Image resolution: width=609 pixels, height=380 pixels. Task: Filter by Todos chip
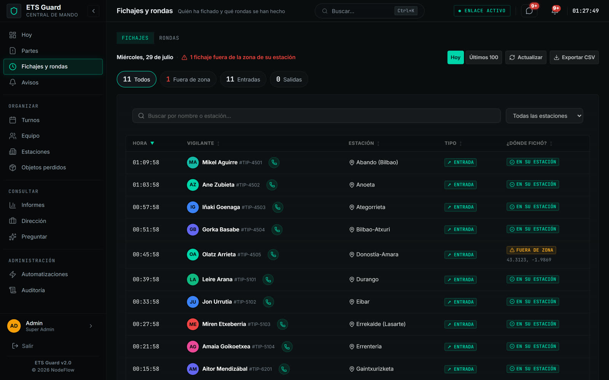pos(137,79)
